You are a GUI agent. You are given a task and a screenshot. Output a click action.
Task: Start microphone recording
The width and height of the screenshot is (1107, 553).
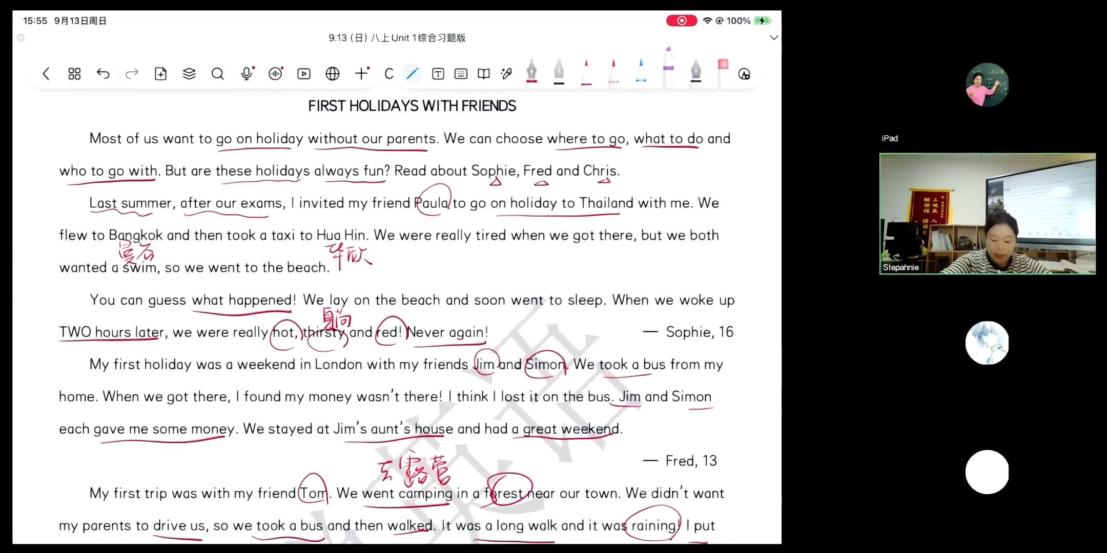tap(247, 74)
